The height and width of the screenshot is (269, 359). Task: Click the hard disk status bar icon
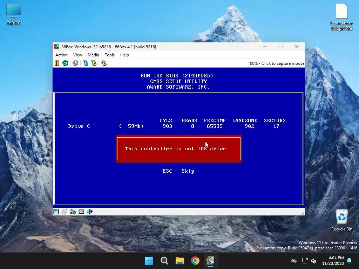[x=81, y=212]
